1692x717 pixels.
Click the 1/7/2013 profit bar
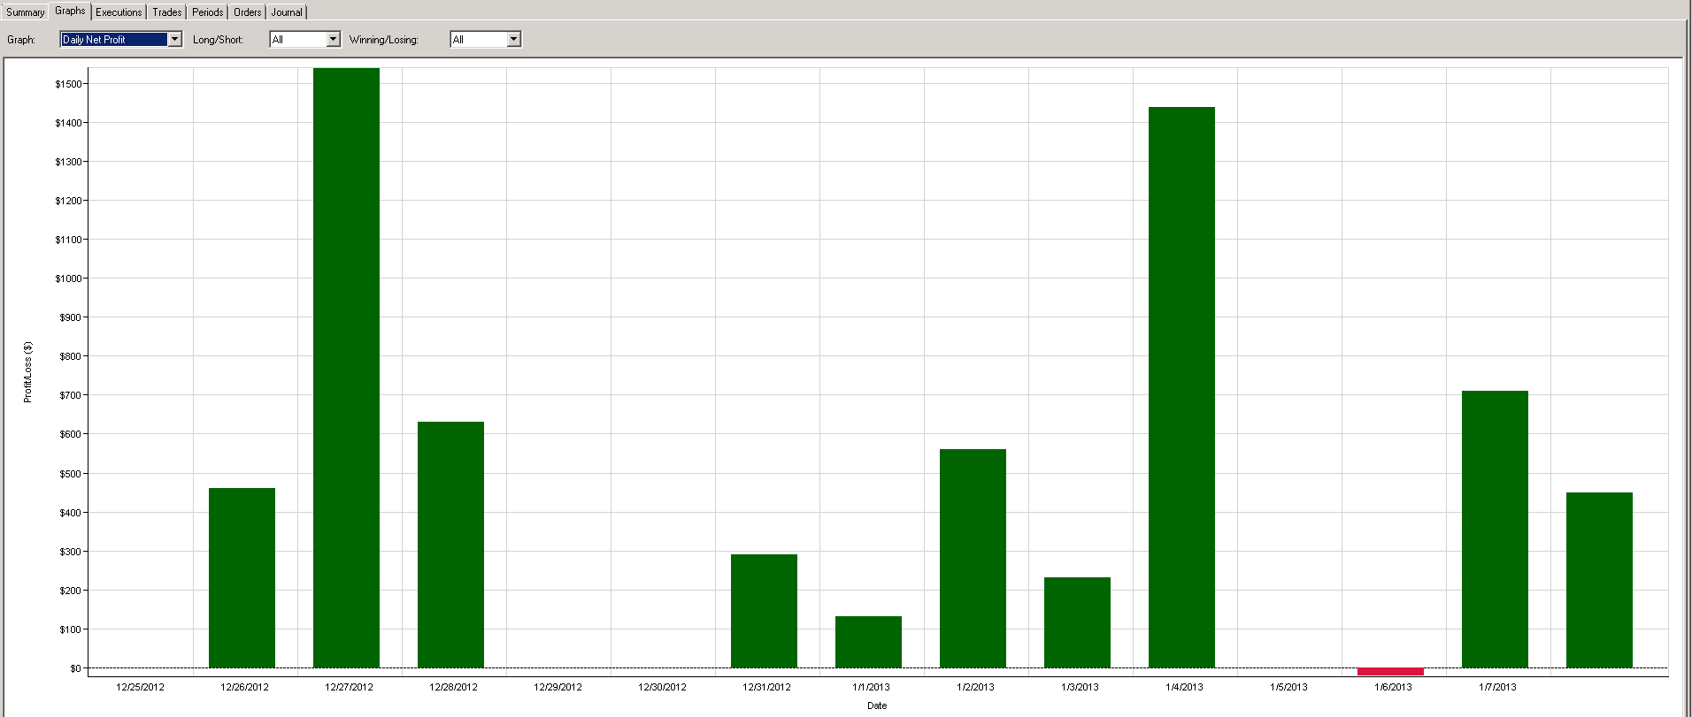tap(1495, 530)
